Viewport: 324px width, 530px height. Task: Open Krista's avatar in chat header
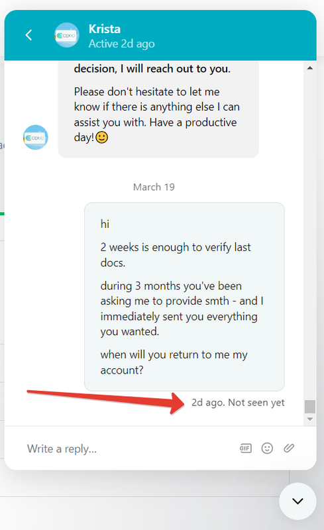click(x=67, y=35)
